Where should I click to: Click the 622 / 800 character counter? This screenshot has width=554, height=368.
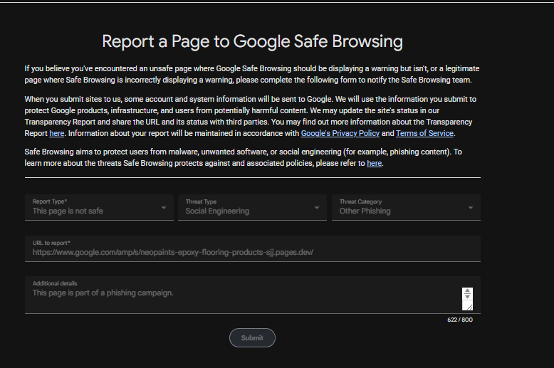point(460,320)
